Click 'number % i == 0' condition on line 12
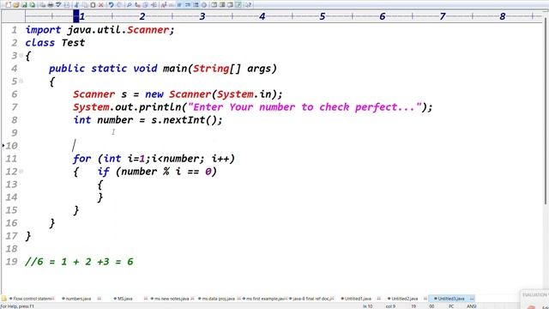The image size is (549, 309). pyautogui.click(x=166, y=172)
